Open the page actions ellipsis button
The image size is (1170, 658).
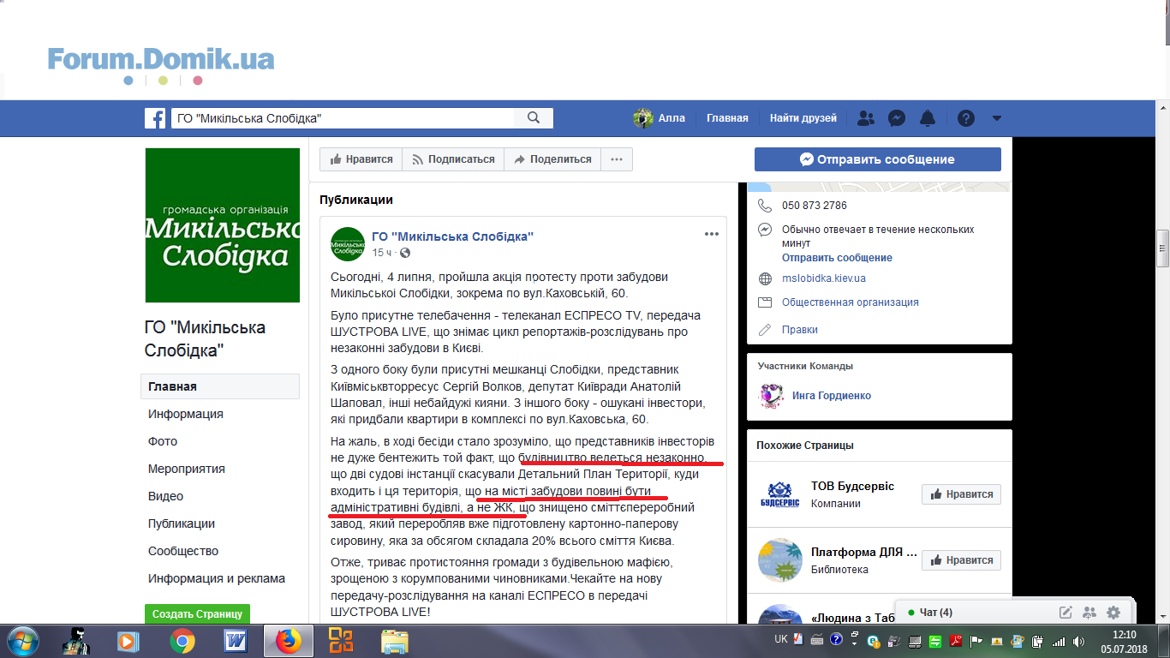tap(617, 159)
